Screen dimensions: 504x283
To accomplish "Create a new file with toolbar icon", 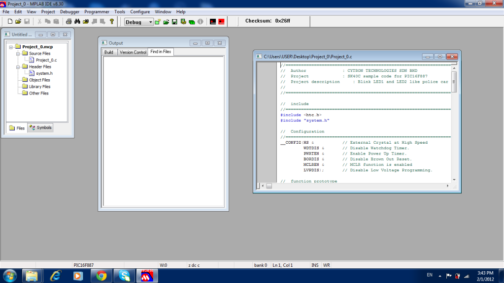I will (10, 22).
